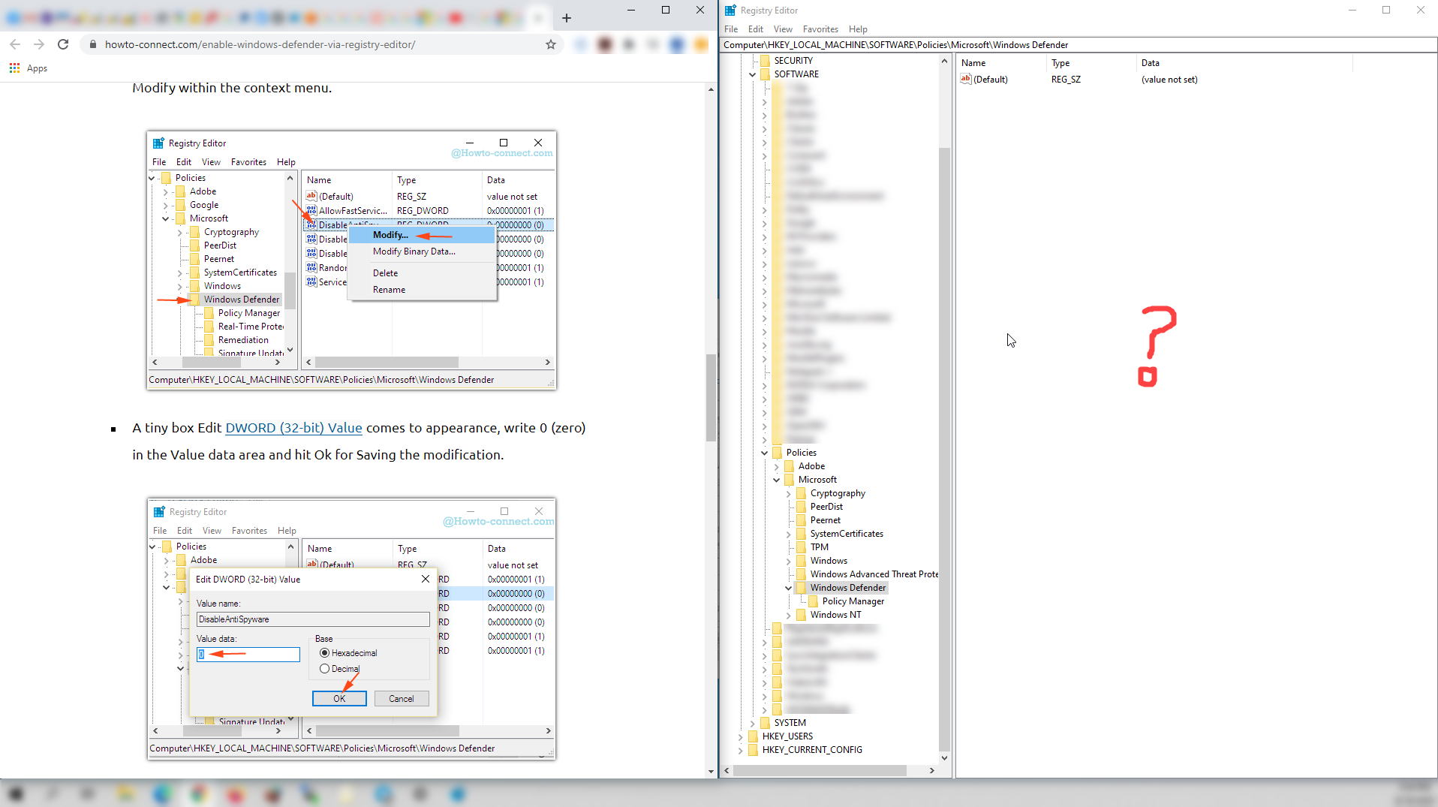
Task: Select the Microsoft folder icon under Policies
Action: 789,480
